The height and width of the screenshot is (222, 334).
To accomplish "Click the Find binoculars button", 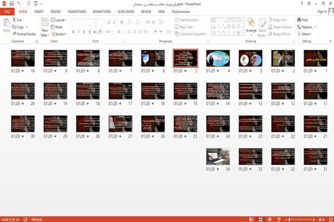I will click(302, 20).
